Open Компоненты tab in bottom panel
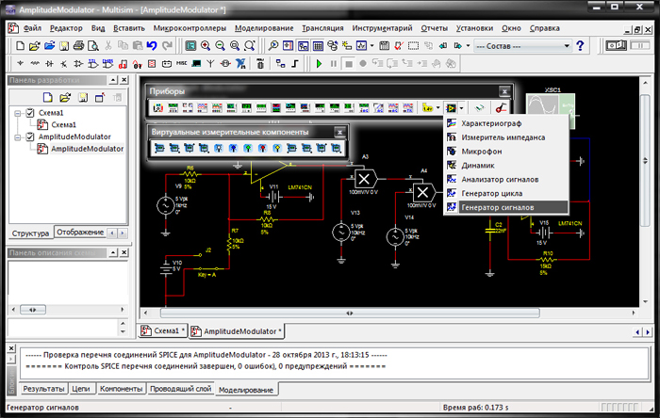The width and height of the screenshot is (660, 418). pyautogui.click(x=122, y=389)
